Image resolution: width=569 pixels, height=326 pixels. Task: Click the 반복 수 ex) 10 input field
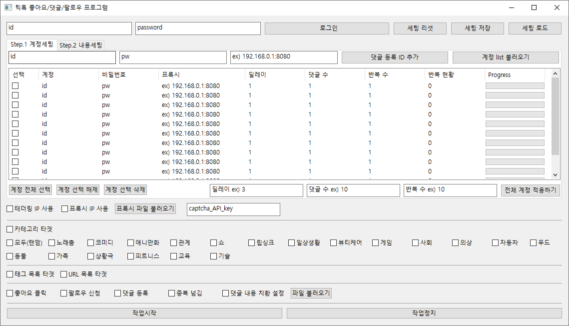tap(450, 190)
